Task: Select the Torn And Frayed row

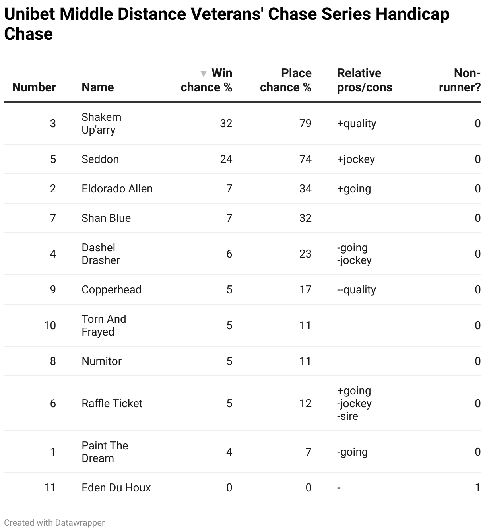Action: pyautogui.click(x=242, y=326)
